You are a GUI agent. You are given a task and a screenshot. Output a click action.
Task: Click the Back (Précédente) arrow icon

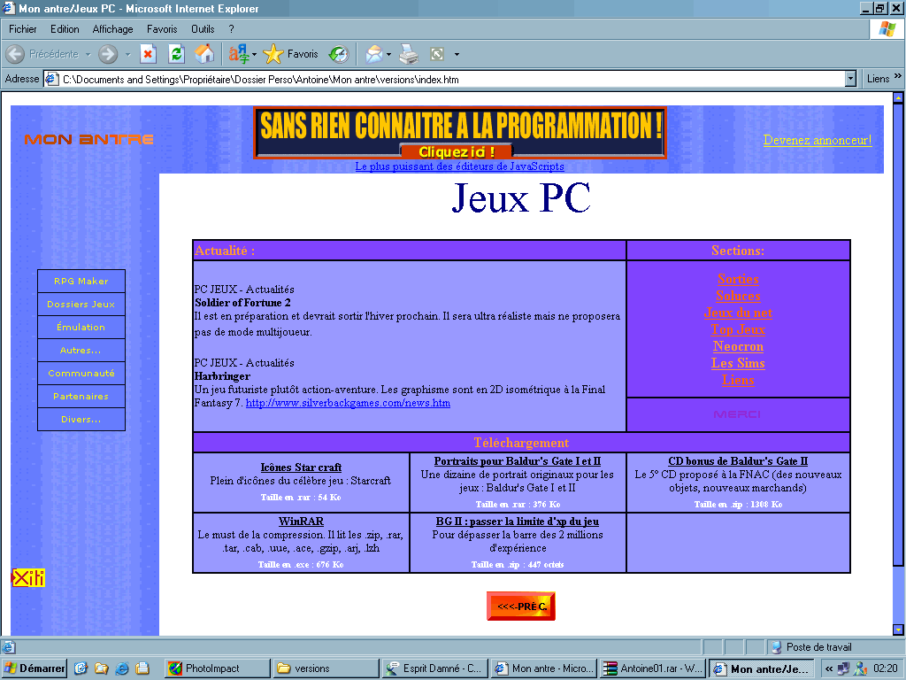tap(16, 54)
